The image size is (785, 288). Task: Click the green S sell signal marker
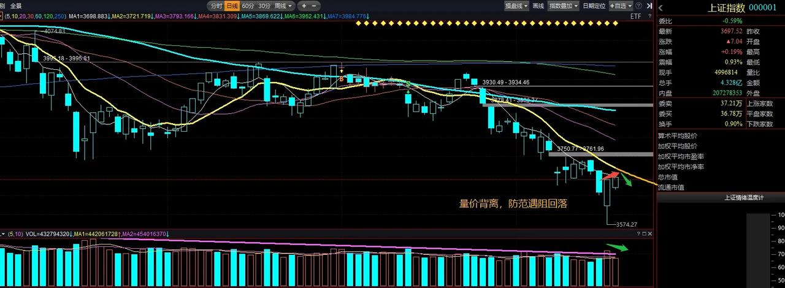(x=408, y=83)
